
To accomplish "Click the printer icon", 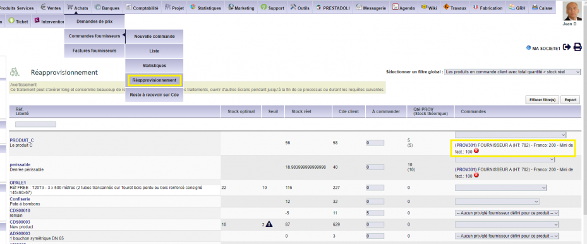I will (x=578, y=47).
